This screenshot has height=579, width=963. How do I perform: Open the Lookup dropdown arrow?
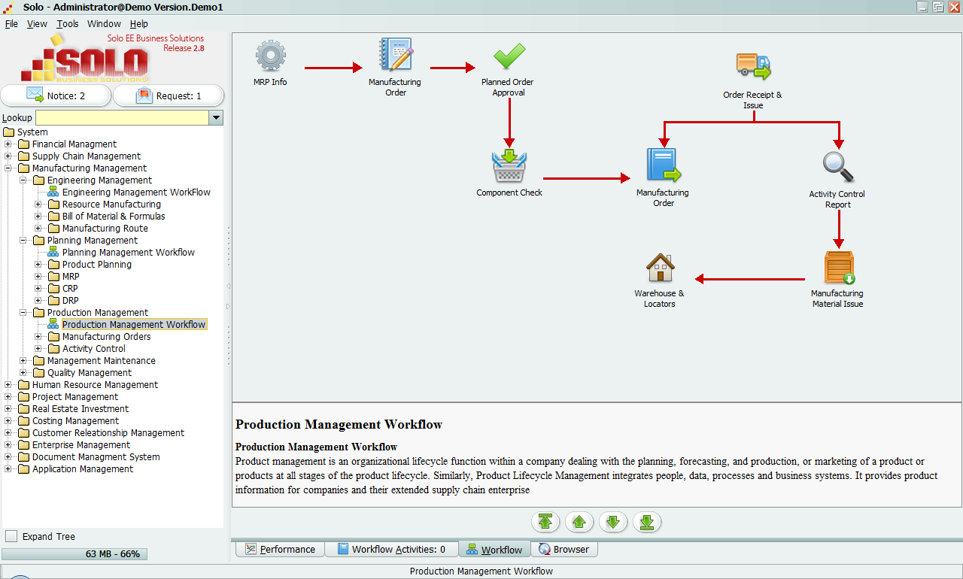tap(216, 117)
